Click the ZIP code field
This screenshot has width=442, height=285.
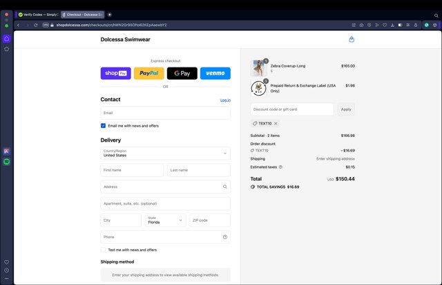pyautogui.click(x=210, y=220)
